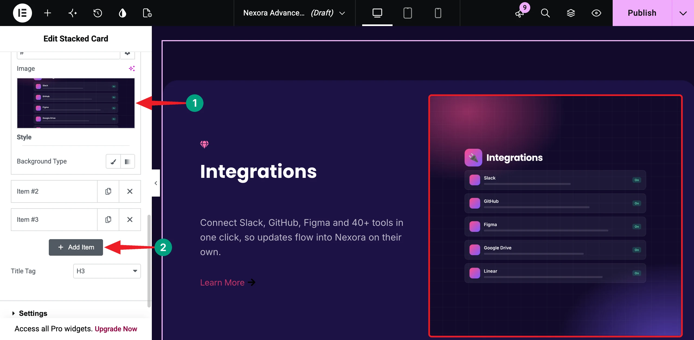Toggle preview changes eye icon
The height and width of the screenshot is (340, 694).
pos(596,13)
